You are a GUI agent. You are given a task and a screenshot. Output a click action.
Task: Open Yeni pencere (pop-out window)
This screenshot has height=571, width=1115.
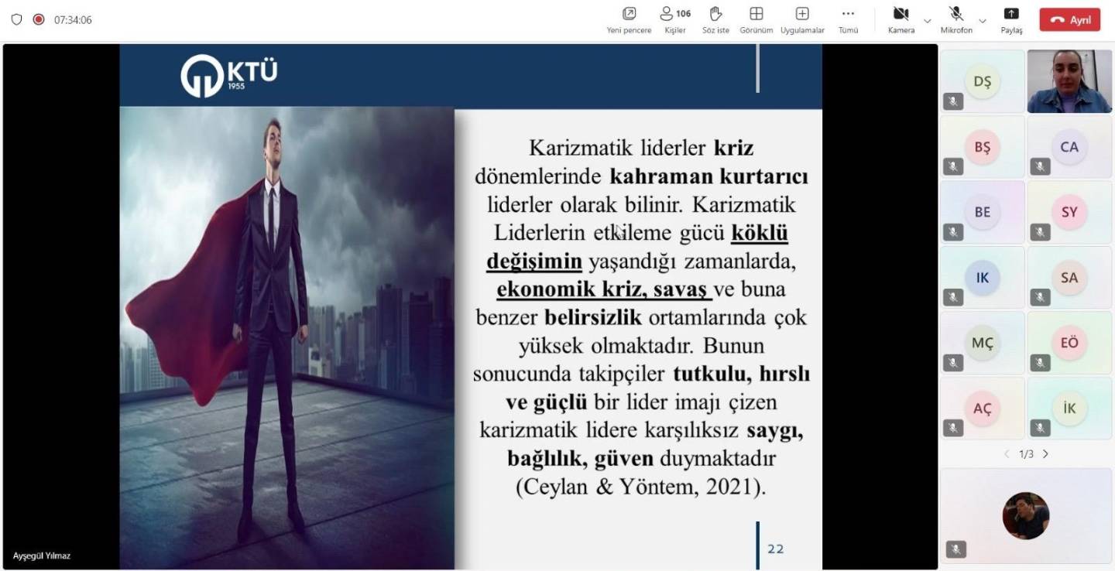(x=629, y=20)
